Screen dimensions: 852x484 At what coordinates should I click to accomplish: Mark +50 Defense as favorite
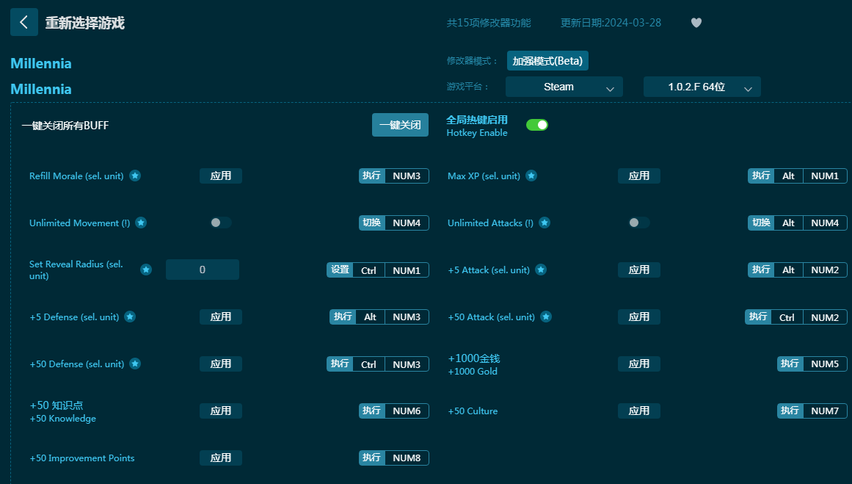[135, 364]
